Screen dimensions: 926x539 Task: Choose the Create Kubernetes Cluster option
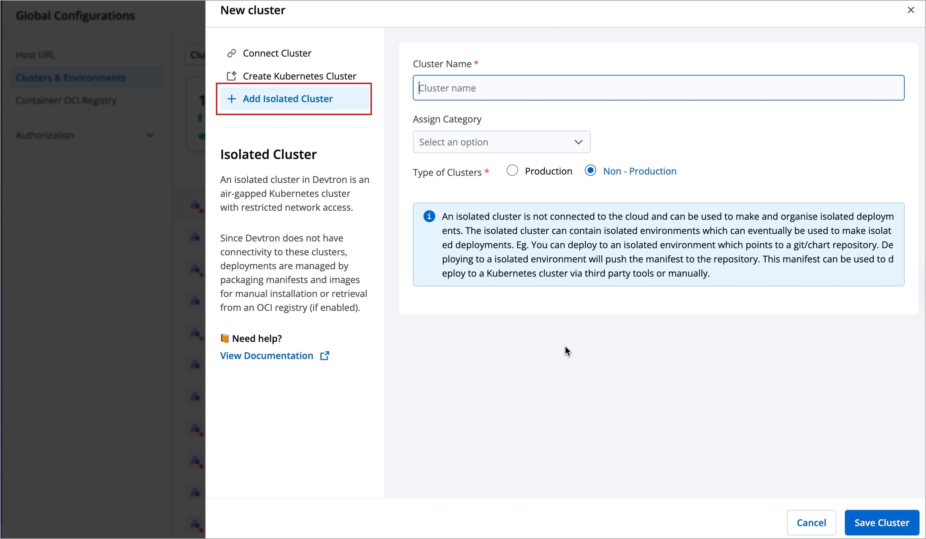(x=299, y=76)
